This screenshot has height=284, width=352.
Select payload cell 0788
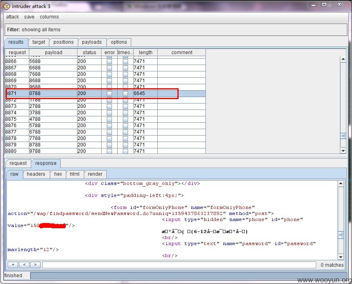pyautogui.click(x=53, y=93)
